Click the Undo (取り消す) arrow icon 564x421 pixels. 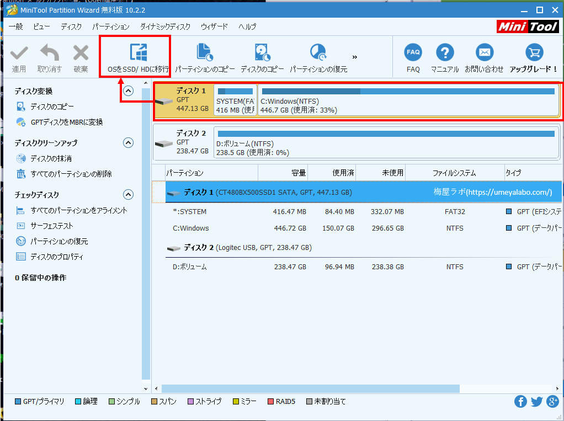(x=50, y=53)
